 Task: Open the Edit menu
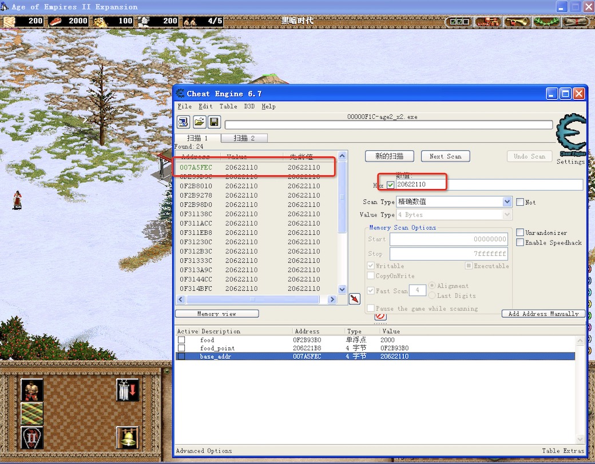pyautogui.click(x=205, y=106)
